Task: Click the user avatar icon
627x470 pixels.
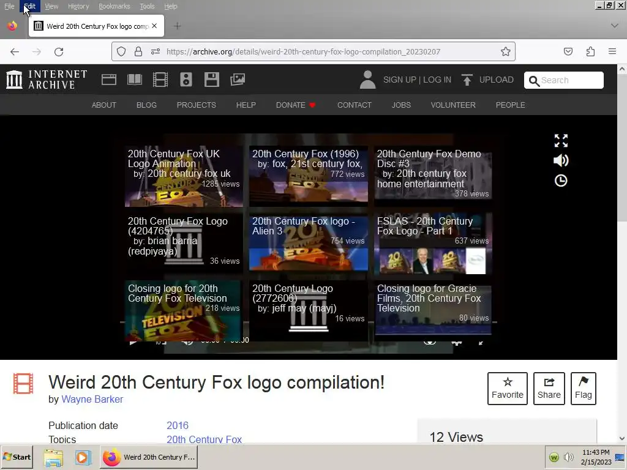Action: 367,80
